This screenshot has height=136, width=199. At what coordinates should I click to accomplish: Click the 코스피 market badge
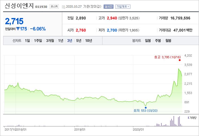point(54,6)
